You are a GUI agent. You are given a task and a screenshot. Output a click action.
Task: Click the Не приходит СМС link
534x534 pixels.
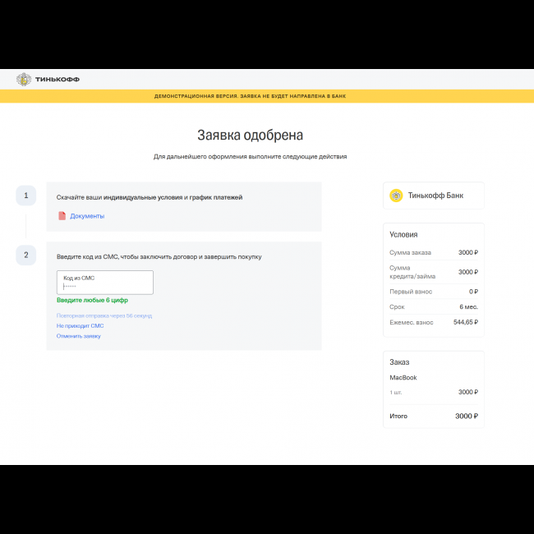pos(80,326)
